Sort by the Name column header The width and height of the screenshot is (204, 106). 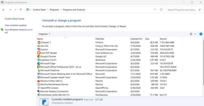click(x=65, y=39)
